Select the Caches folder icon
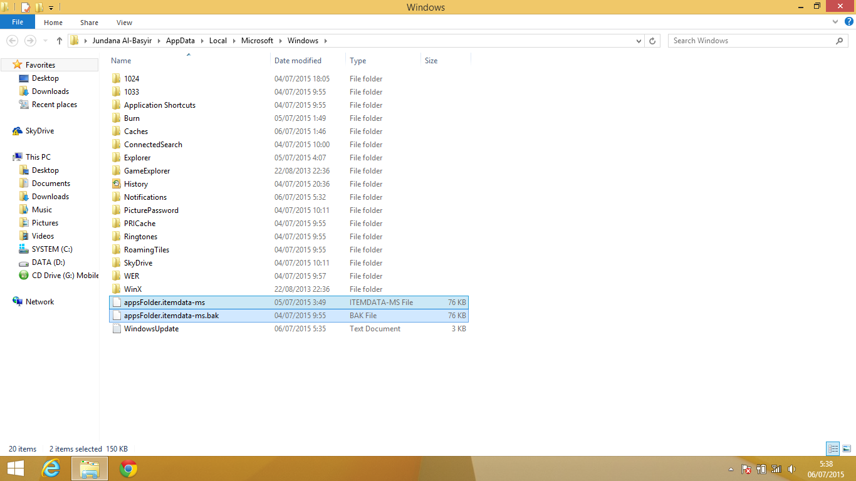This screenshot has width=856, height=481. point(117,132)
